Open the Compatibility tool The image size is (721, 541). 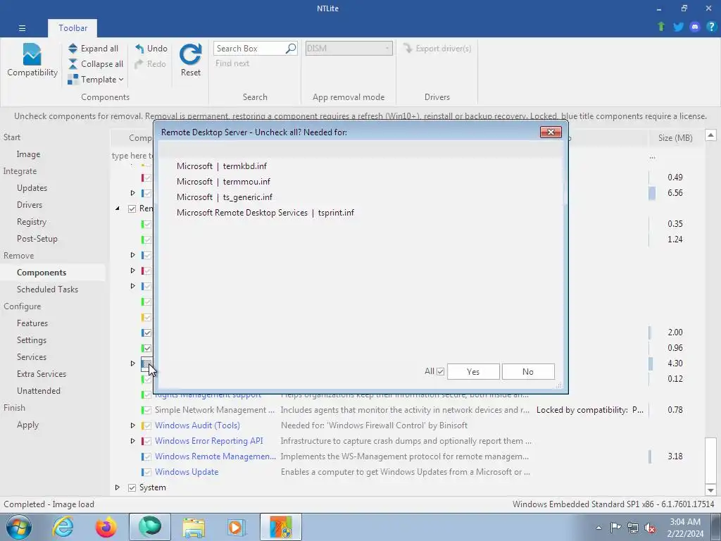(x=32, y=61)
